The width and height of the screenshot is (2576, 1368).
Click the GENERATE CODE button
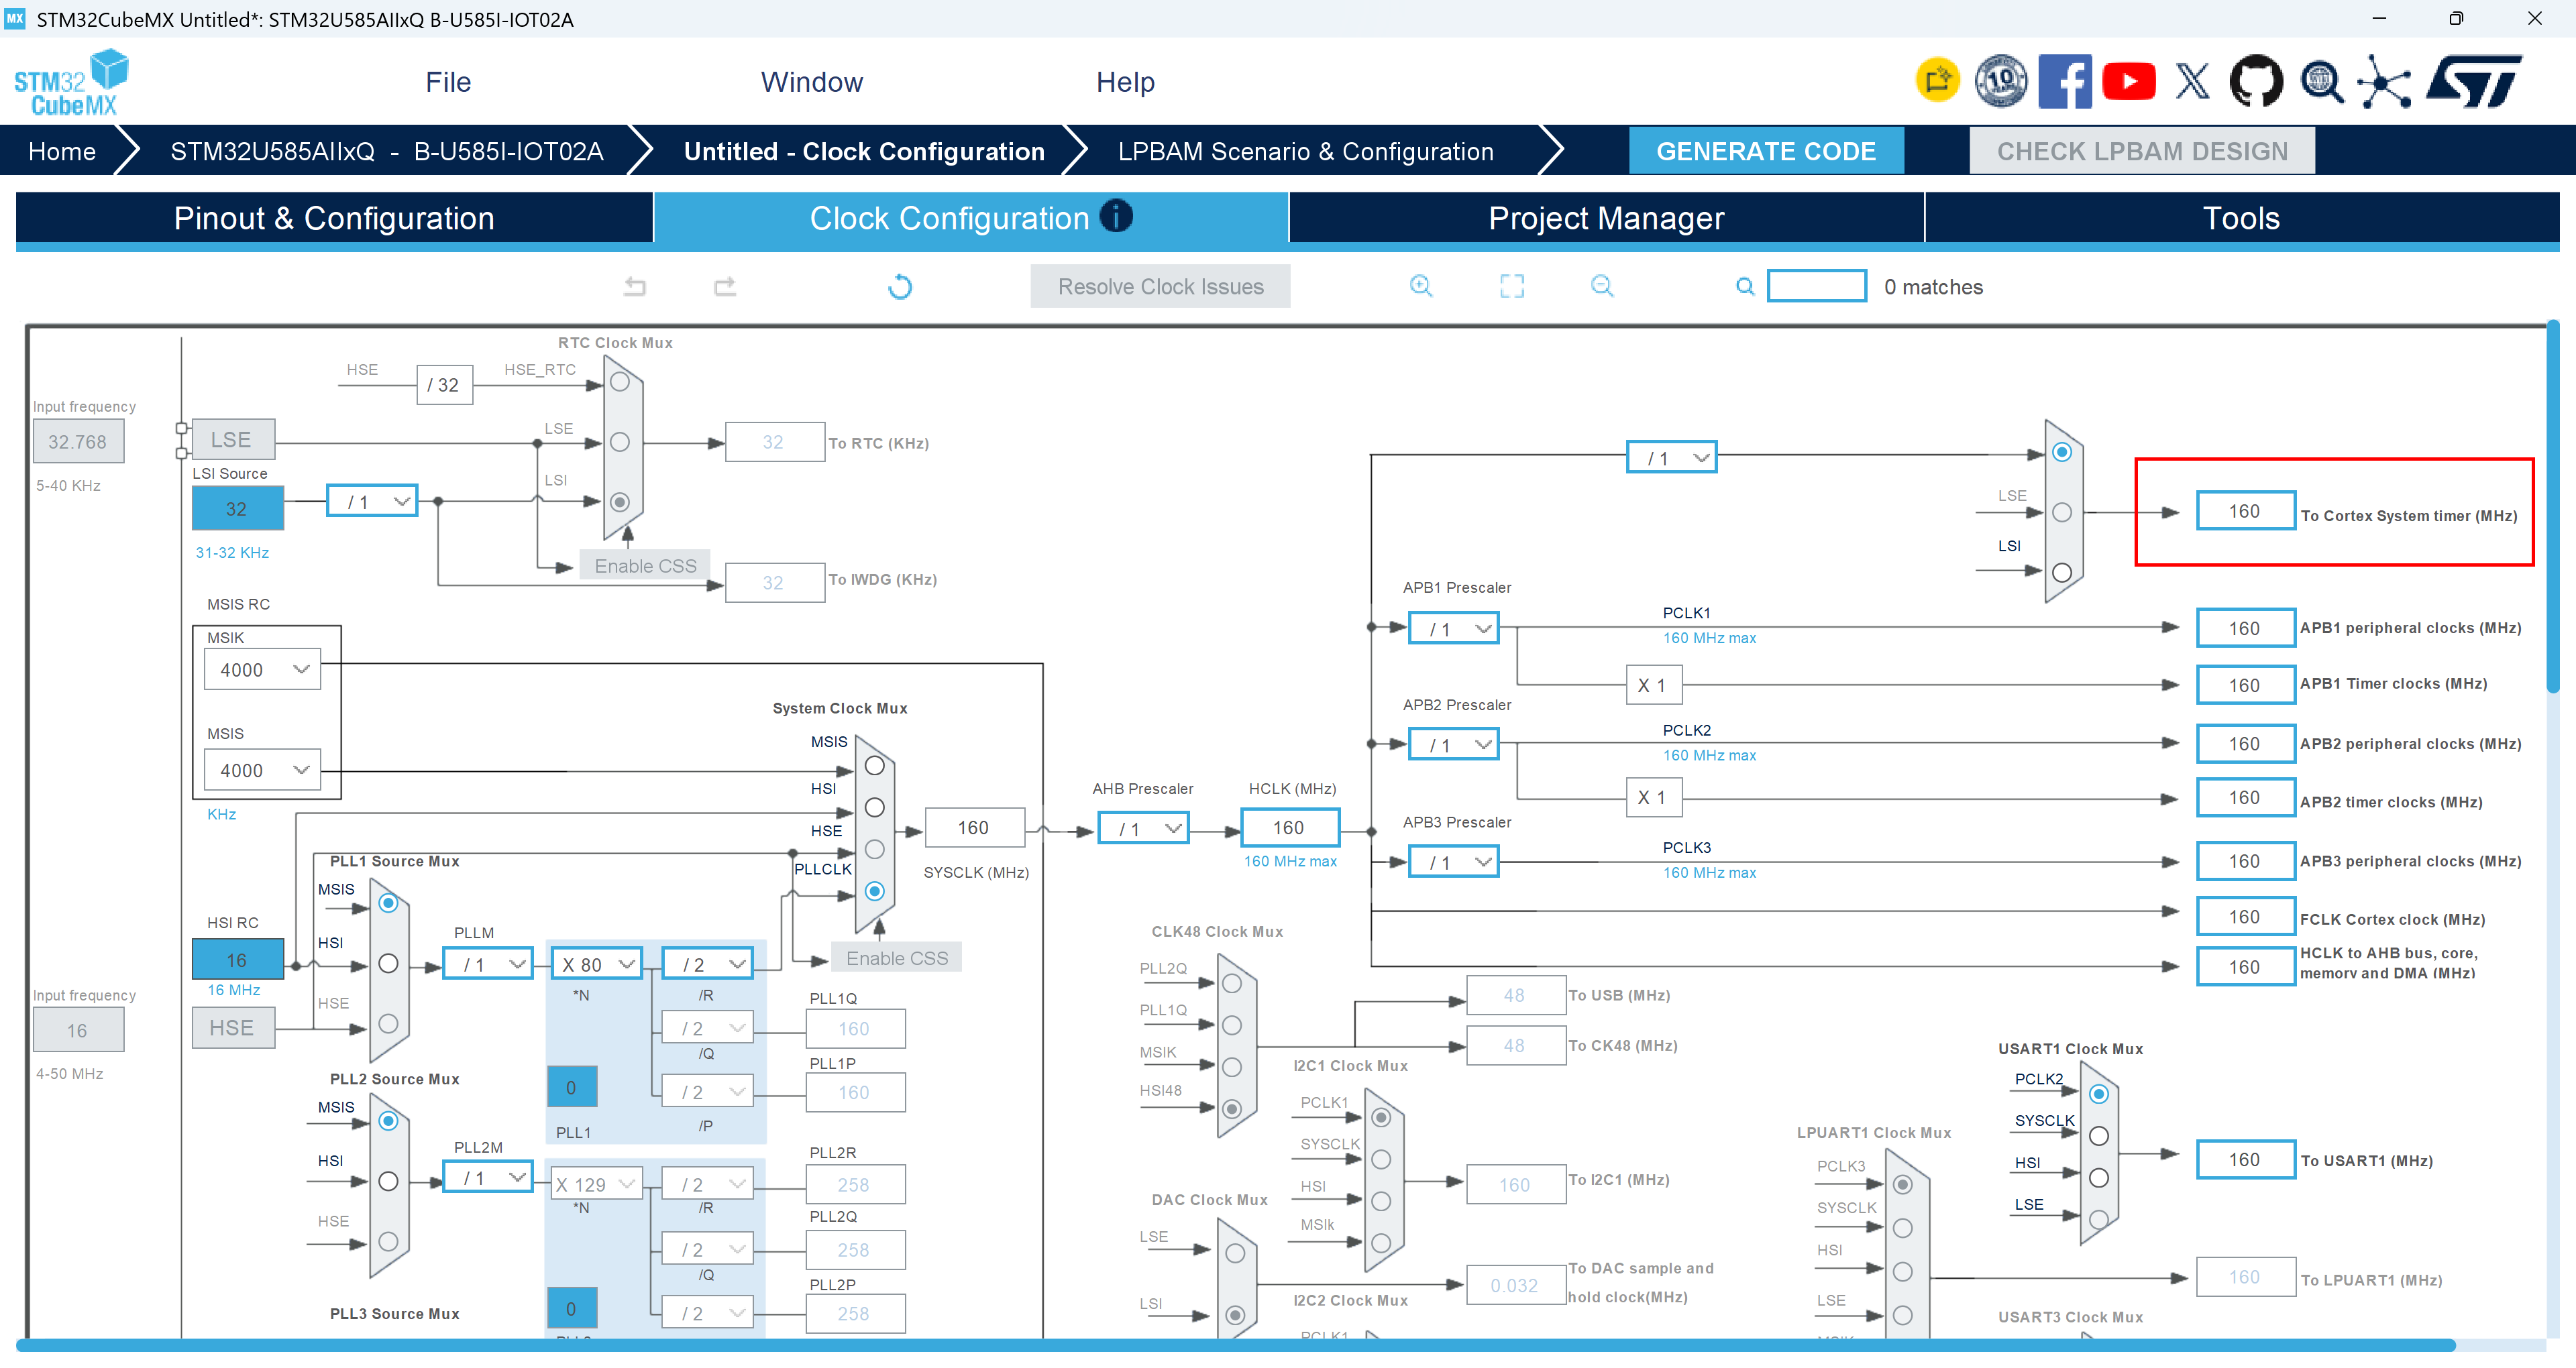1766,151
